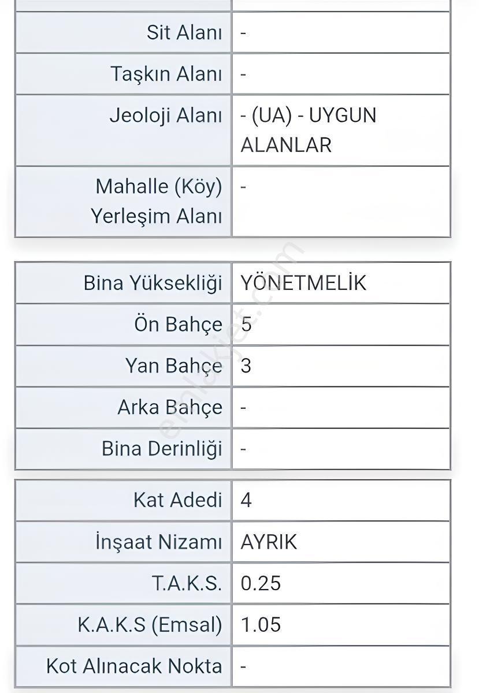Viewport: 479px width, 693px height.
Task: Click the Emsal value 1.05
Action: click(x=261, y=625)
